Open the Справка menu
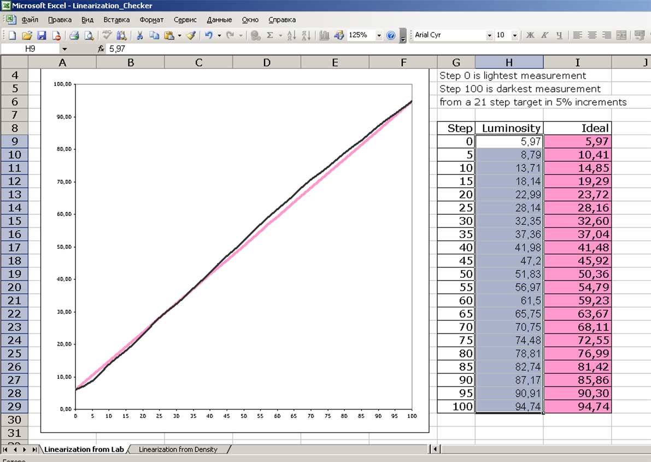 click(283, 20)
